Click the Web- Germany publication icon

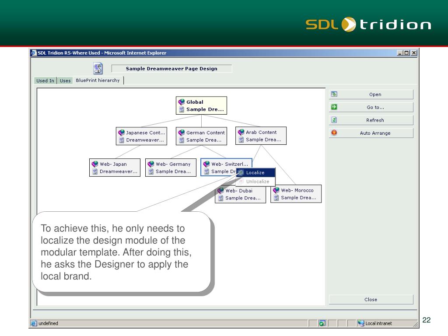coord(151,164)
